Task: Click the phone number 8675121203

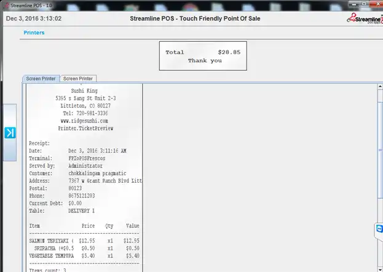Action: coord(82,196)
